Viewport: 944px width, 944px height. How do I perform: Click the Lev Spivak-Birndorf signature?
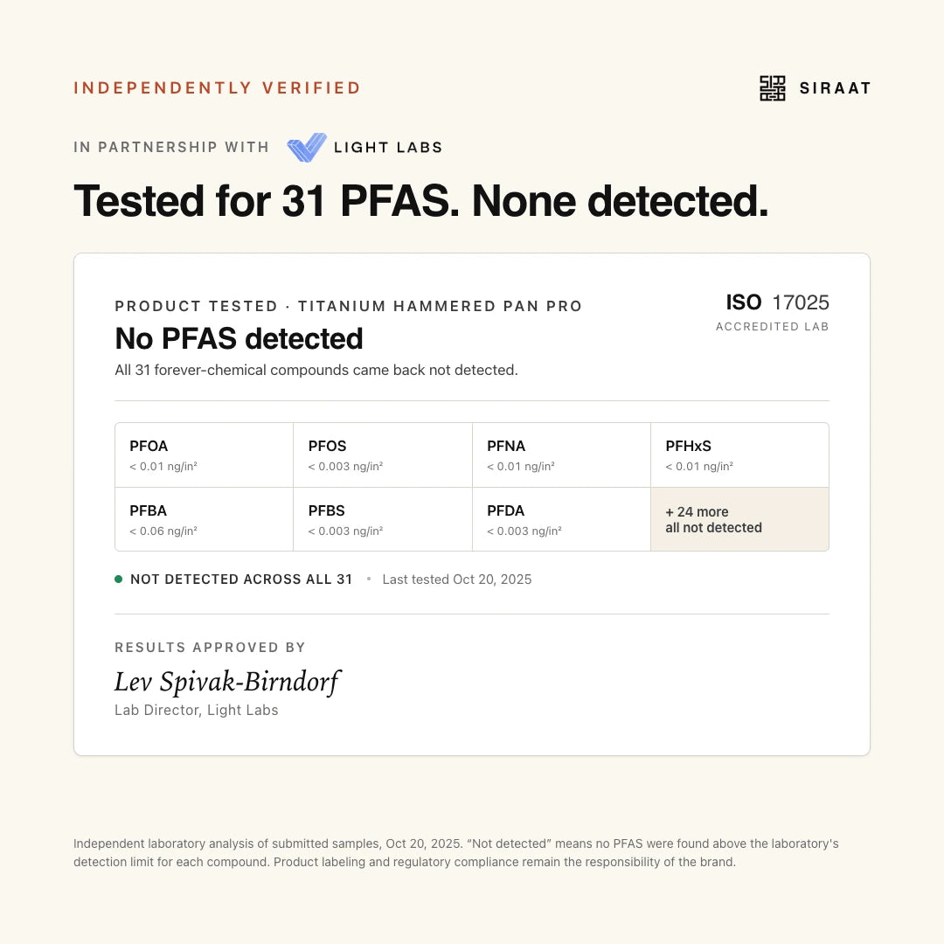tap(227, 682)
